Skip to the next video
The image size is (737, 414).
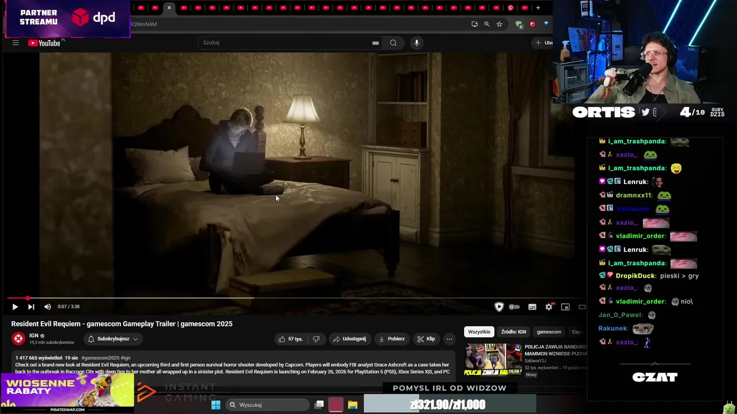(x=31, y=307)
